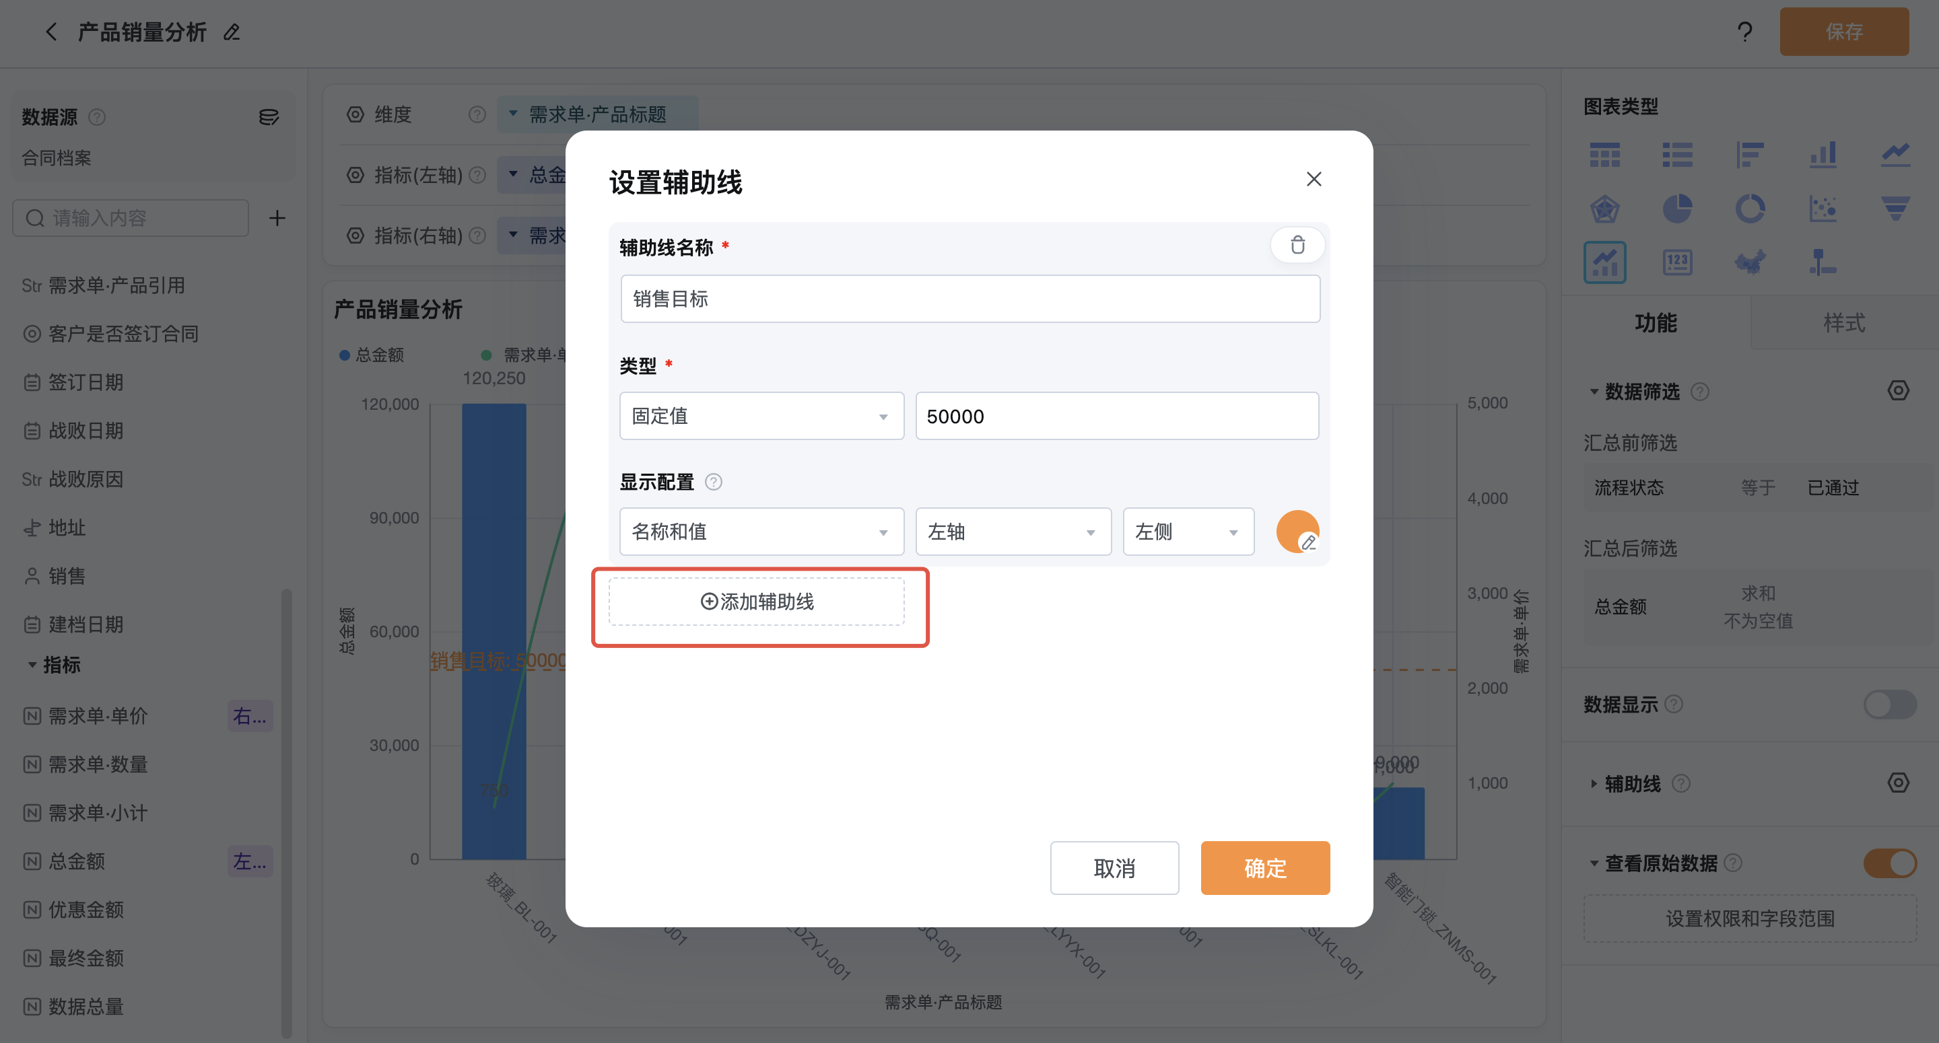Screen dimensions: 1939x1043
Task: Select the pie chart type icon
Action: 1677,209
